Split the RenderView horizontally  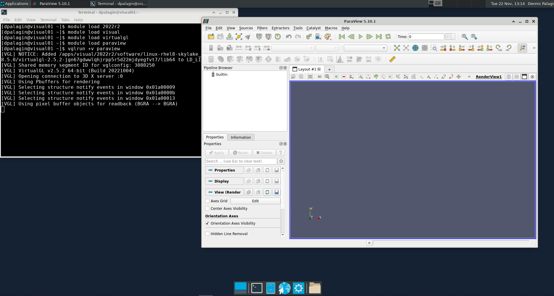pos(508,77)
